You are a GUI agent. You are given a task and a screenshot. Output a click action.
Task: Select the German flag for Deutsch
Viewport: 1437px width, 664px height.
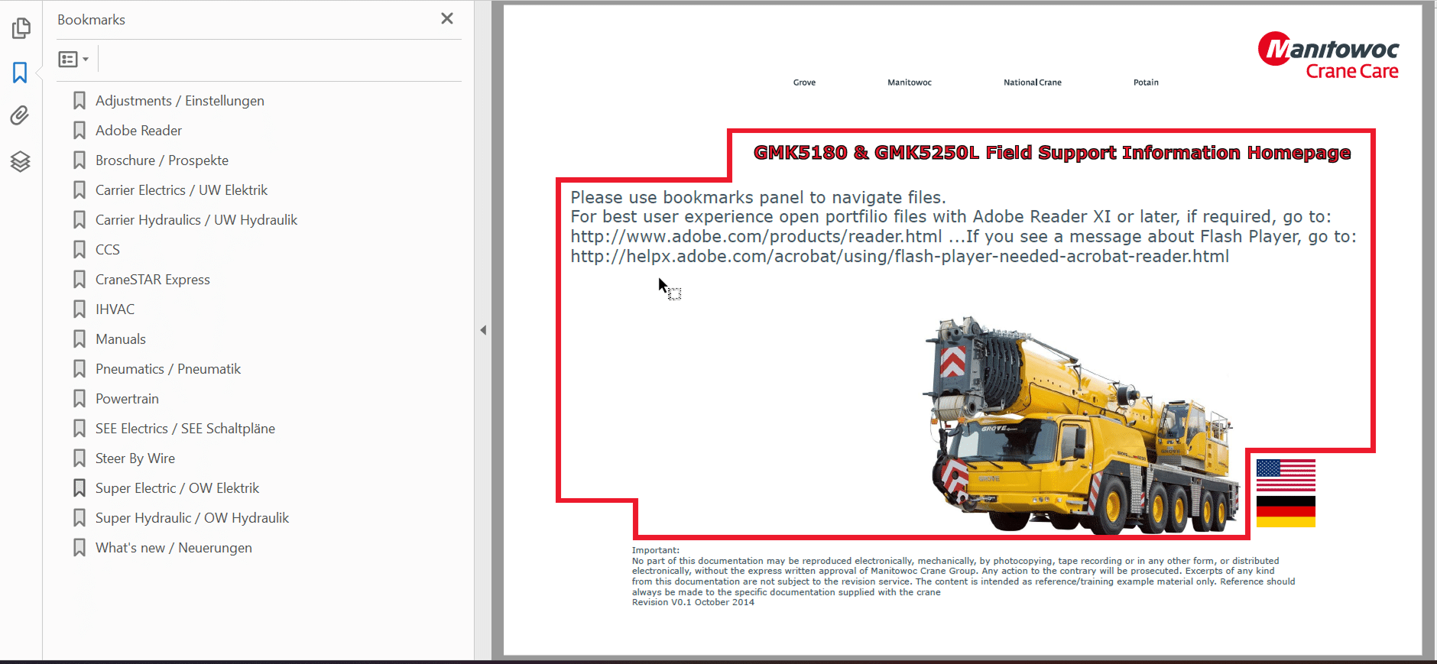1286,512
